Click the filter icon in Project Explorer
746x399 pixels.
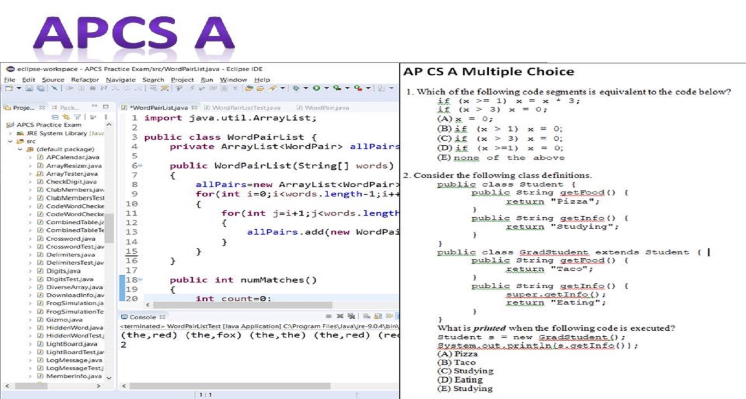(77, 117)
